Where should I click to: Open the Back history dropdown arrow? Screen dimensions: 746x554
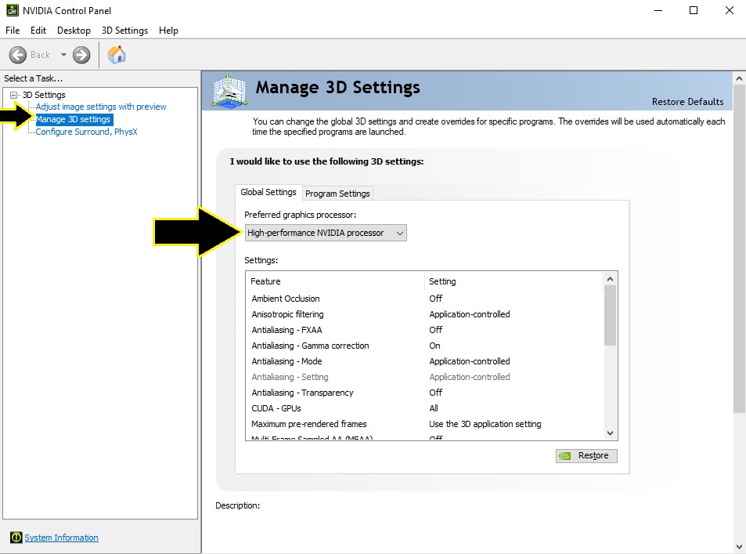(x=63, y=55)
